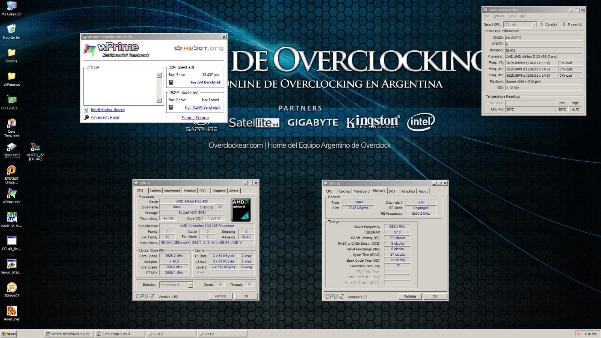Open Tools menu in Core Temp
The image size is (601, 338).
pos(512,16)
